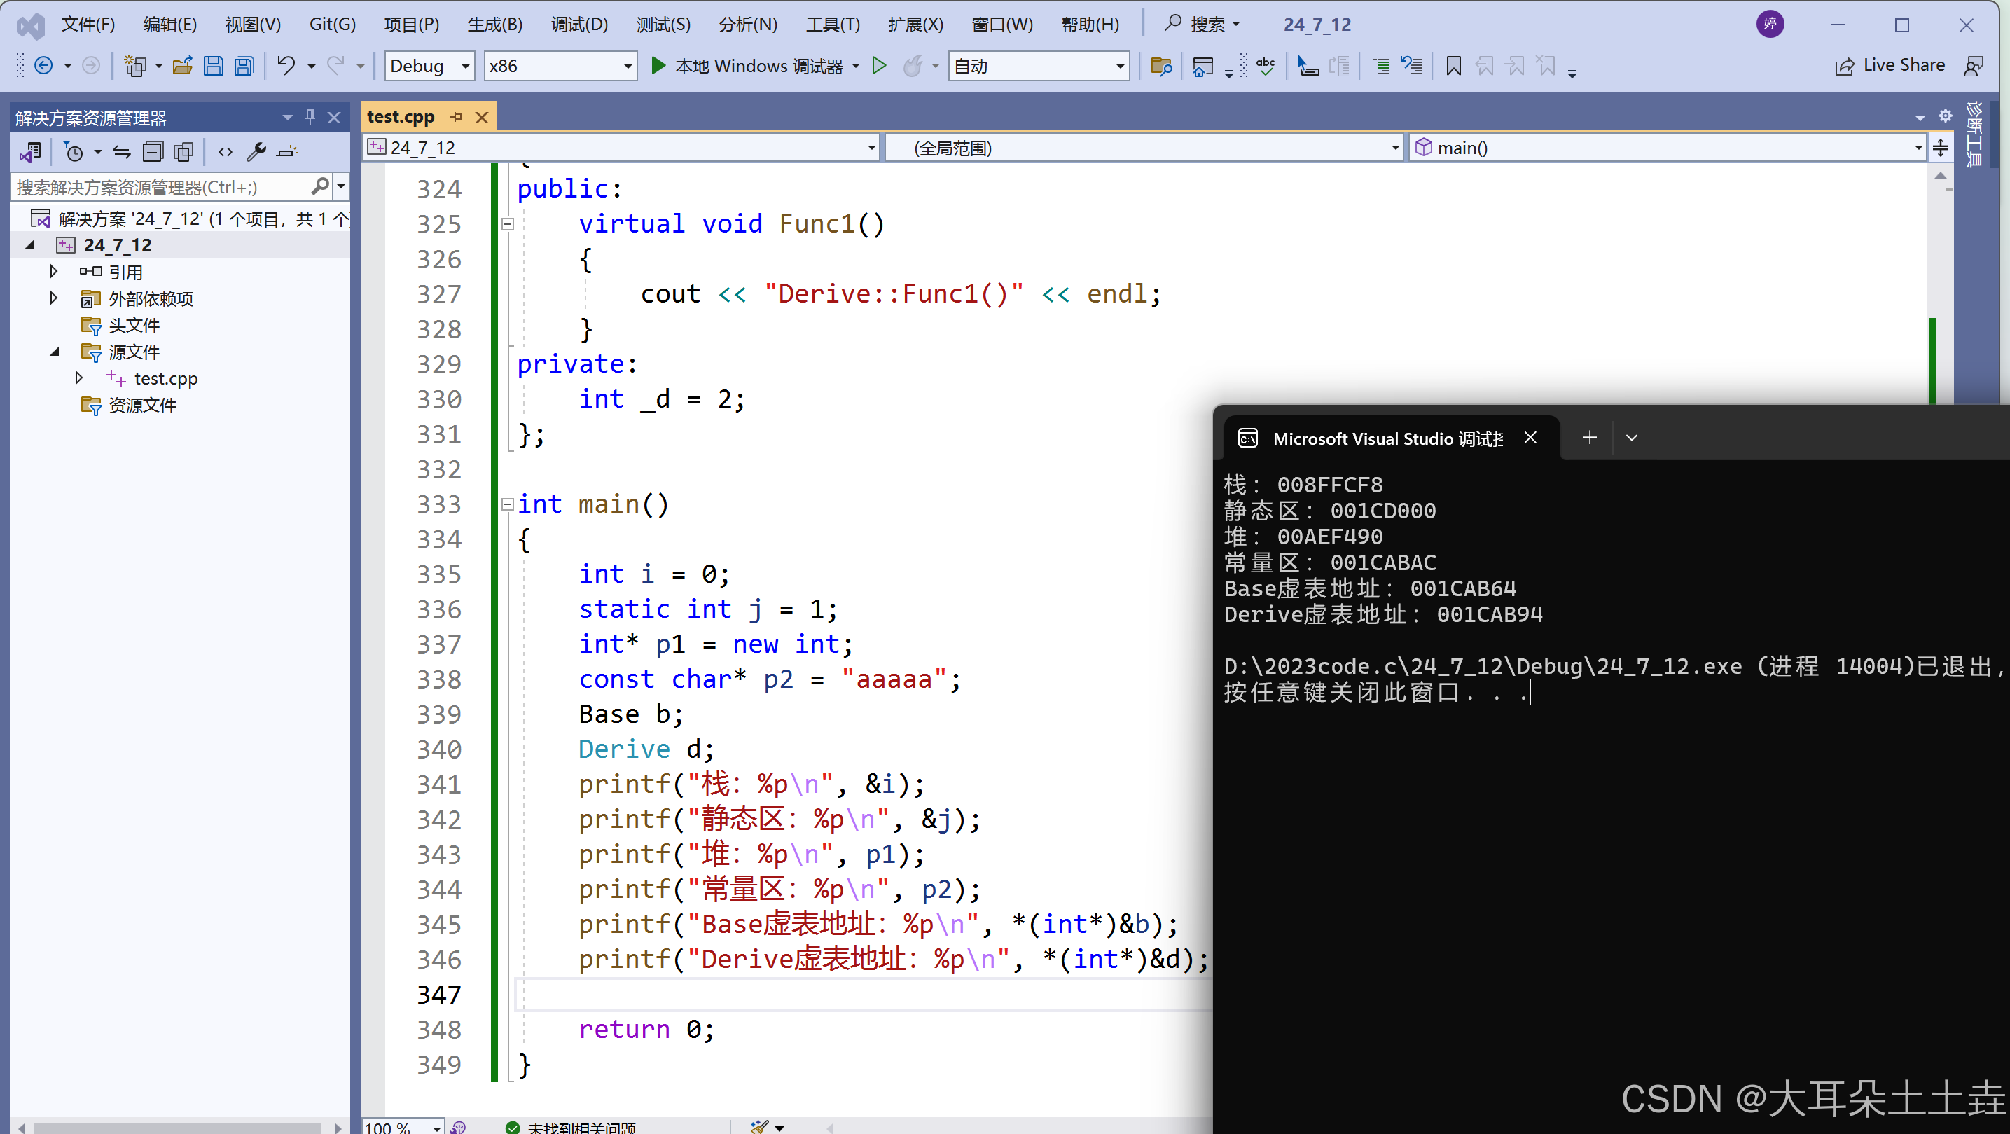This screenshot has width=2010, height=1134.
Task: Click the bookmark toggle icon in toolbar
Action: click(1453, 67)
